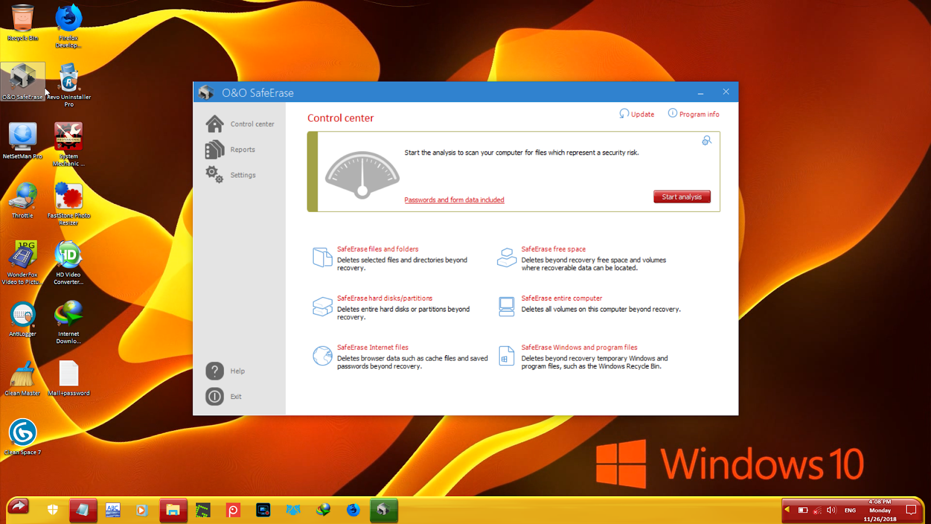Screen dimensions: 931x524
Task: Click the Update refresh icon
Action: 624,114
